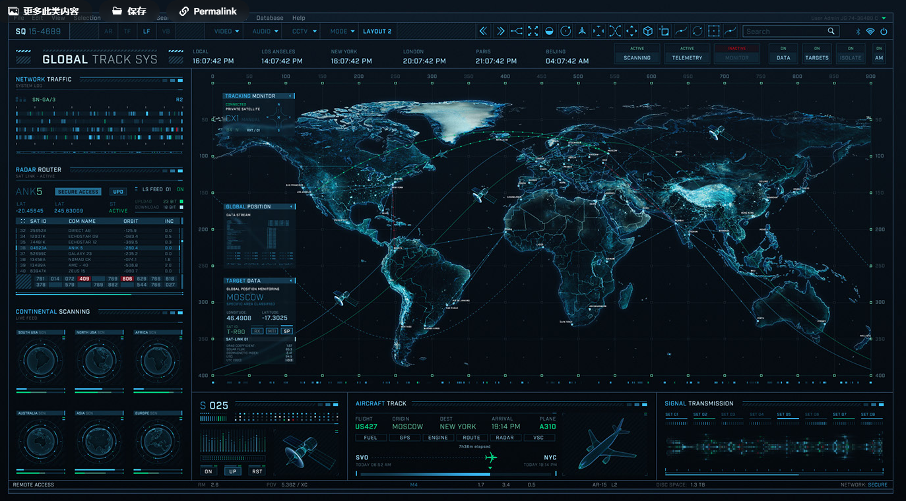Click the double left chevron toolbar icon

[x=484, y=31]
